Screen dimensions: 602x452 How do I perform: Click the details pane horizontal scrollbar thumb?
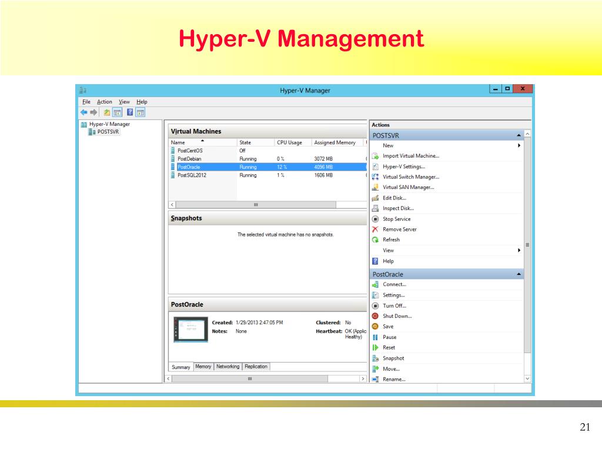pyautogui.click(x=250, y=379)
